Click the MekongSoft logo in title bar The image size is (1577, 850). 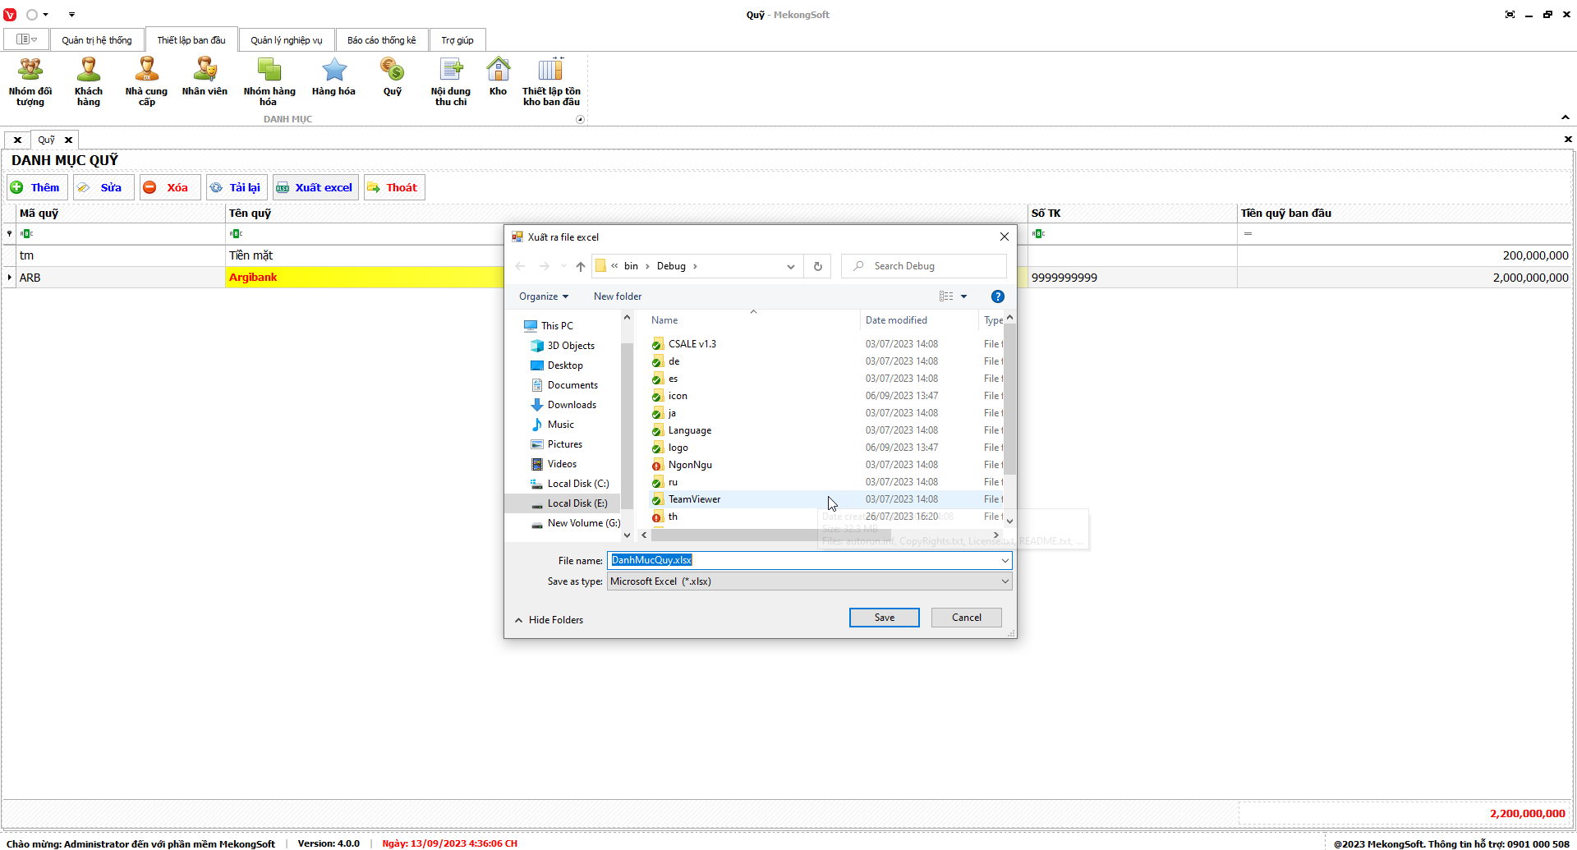10,15
